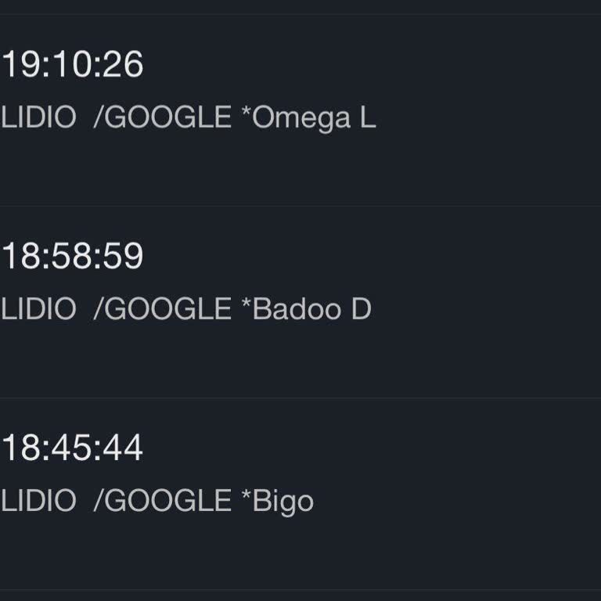This screenshot has height=601, width=601.
Task: Tap the 18:45:44 transaction time
Action: click(x=72, y=448)
